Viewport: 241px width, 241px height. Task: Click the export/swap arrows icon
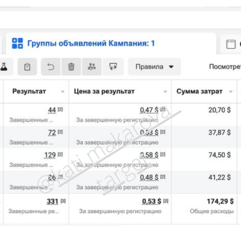coord(113,67)
